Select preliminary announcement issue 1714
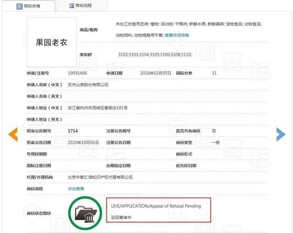This screenshot has width=293, height=233. pyautogui.click(x=73, y=131)
